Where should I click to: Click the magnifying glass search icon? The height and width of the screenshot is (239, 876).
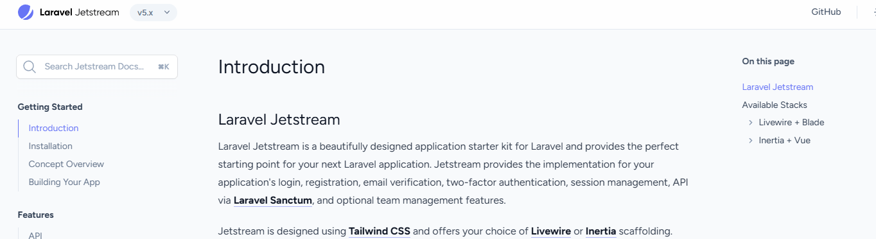pyautogui.click(x=29, y=67)
